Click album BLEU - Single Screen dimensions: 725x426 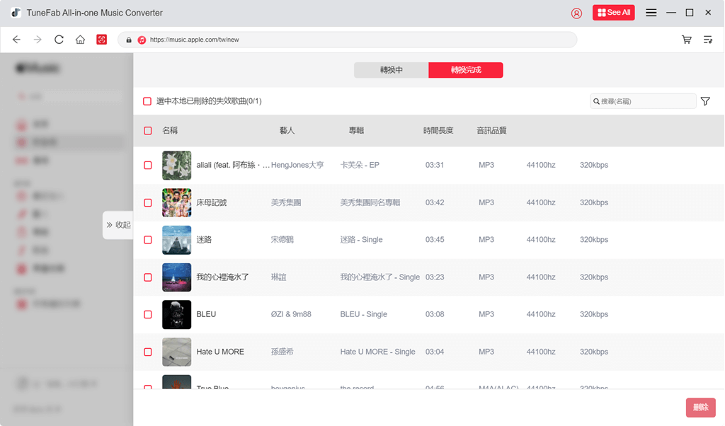click(363, 314)
